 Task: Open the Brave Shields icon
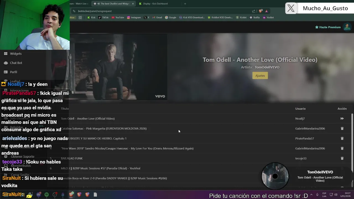pyautogui.click(x=261, y=11)
